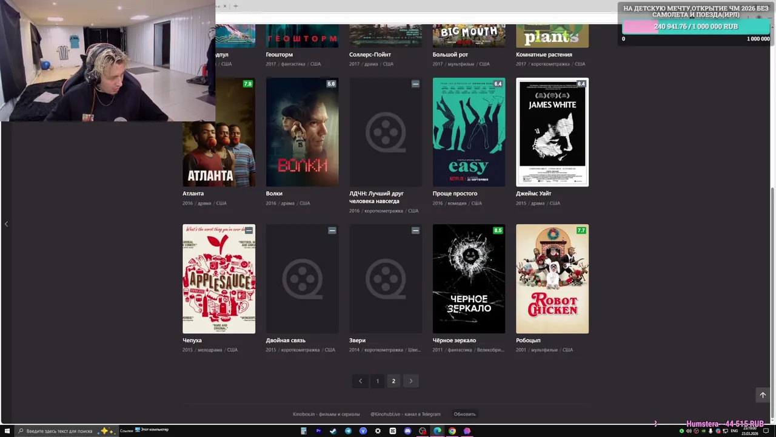
Task: Click the ENG language indicator
Action: 734,431
